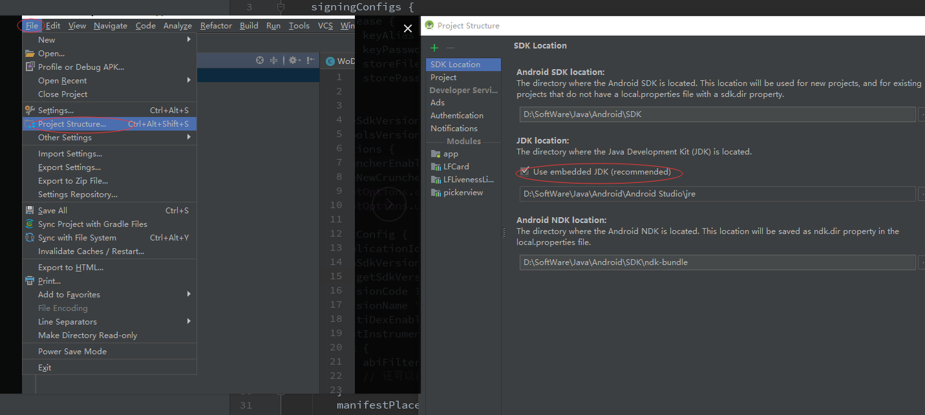The height and width of the screenshot is (415, 925).
Task: Collapse the signingConfigs code fold marker
Action: coord(281,8)
